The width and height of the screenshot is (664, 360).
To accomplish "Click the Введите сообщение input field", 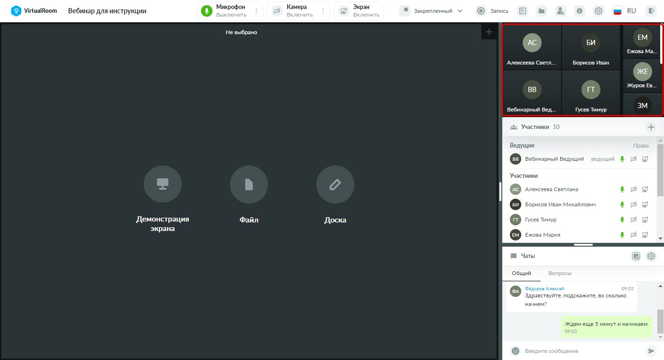I will [583, 351].
